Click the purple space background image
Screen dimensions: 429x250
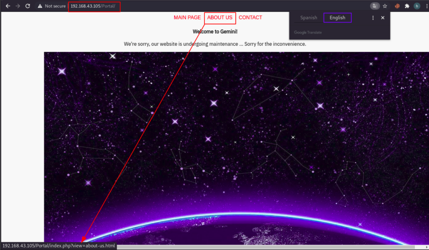tap(236, 148)
